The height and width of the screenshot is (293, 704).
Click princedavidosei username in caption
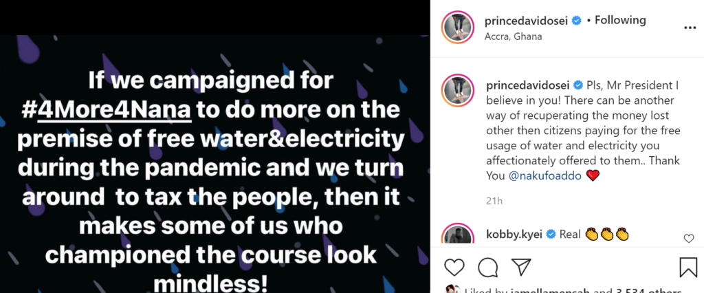[527, 85]
